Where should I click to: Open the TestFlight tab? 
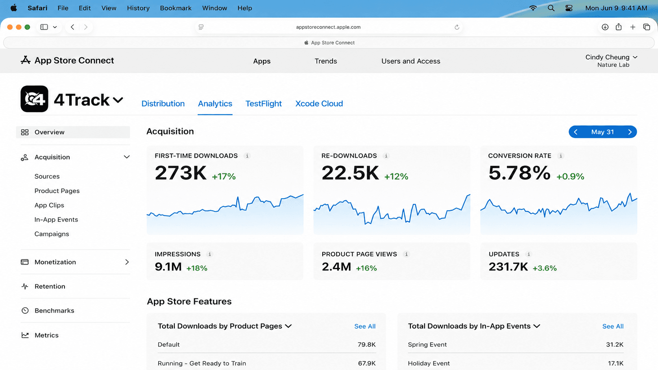(264, 103)
